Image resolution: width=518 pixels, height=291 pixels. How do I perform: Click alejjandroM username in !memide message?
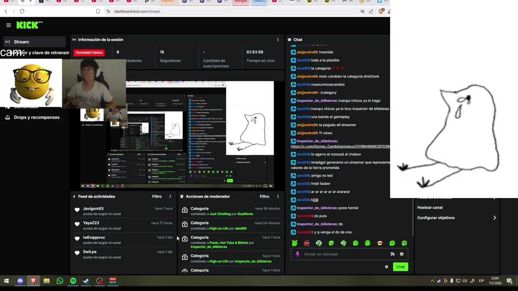[x=307, y=52]
